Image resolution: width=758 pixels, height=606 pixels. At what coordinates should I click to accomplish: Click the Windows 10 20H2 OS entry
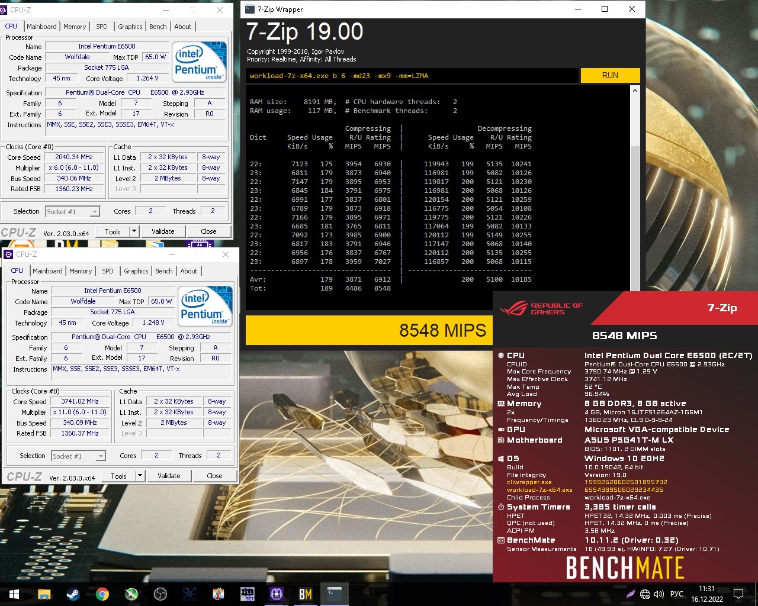click(624, 458)
